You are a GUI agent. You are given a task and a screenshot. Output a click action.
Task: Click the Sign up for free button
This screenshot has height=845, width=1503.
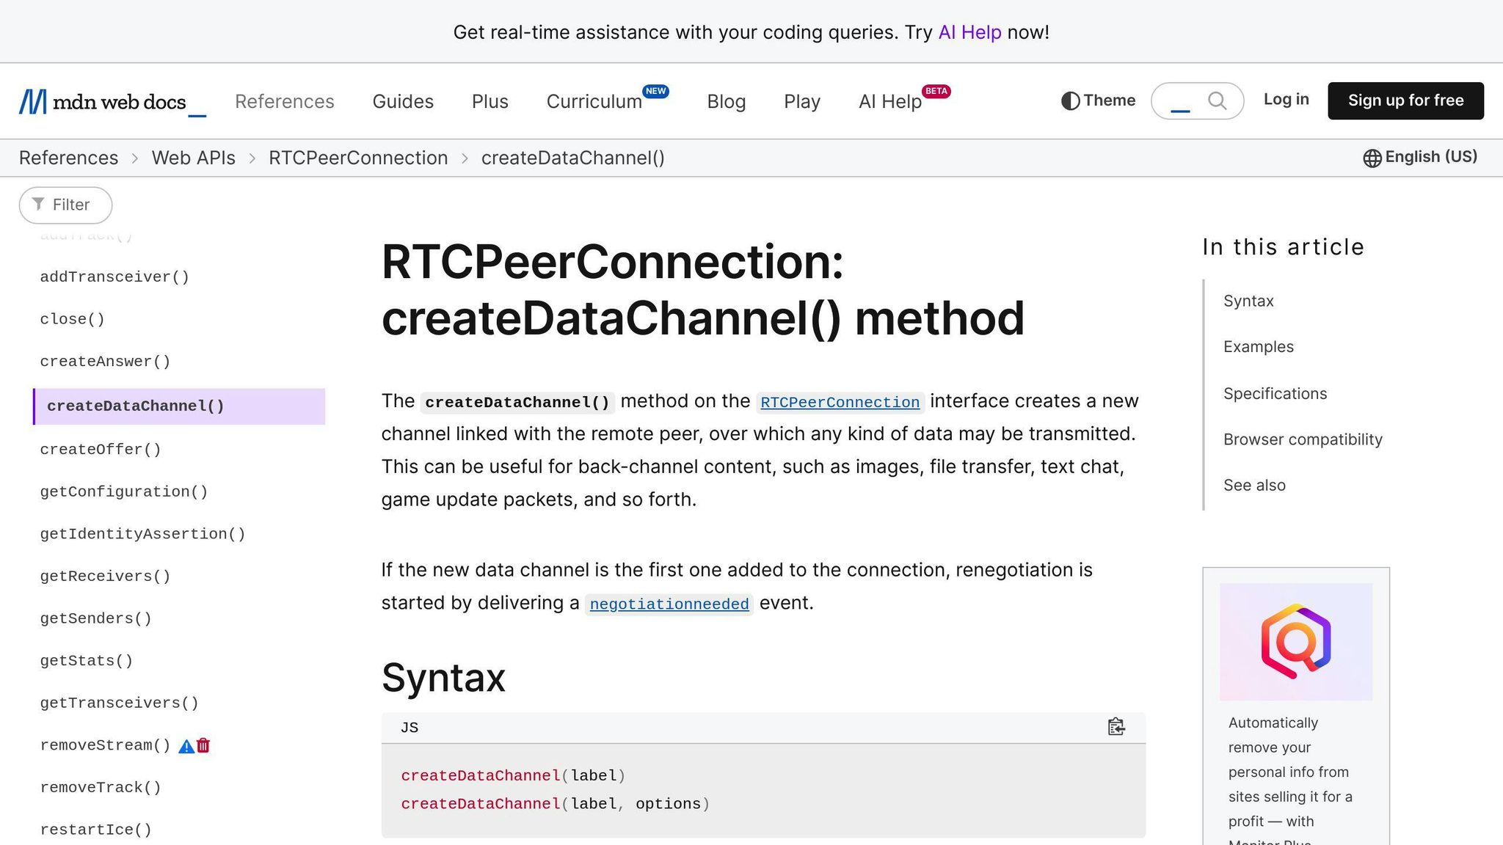[1405, 100]
